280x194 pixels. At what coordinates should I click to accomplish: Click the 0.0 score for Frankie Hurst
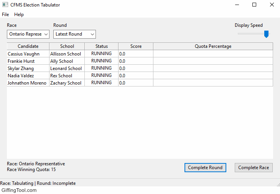point(136,61)
